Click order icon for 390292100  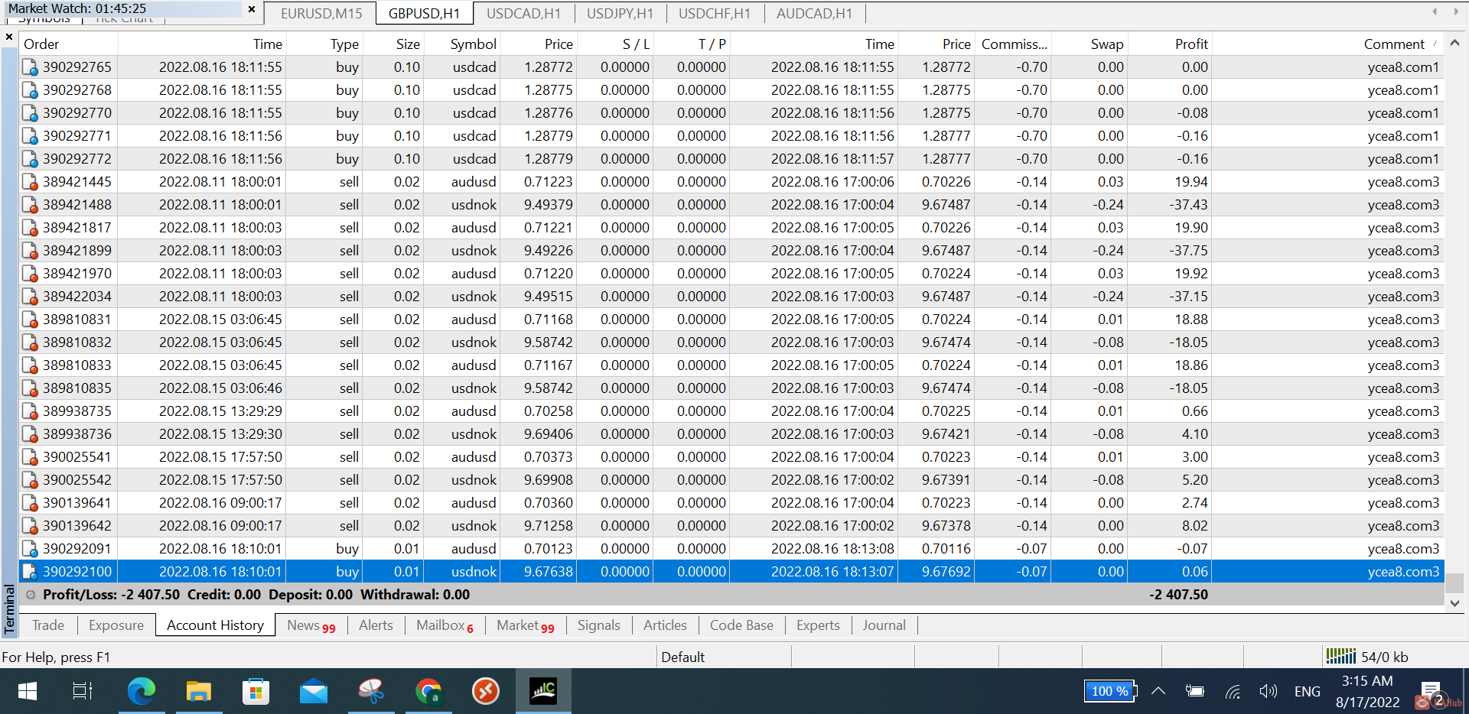[x=30, y=572]
